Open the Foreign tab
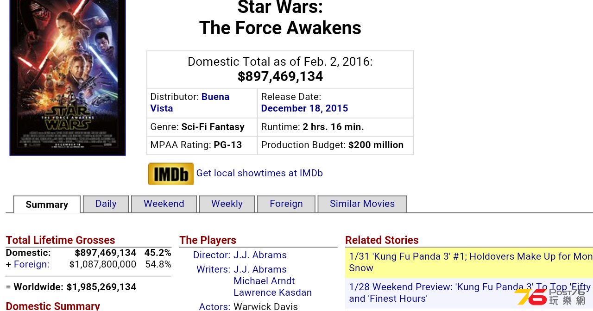Viewport: 593px width, 311px height. pos(286,204)
